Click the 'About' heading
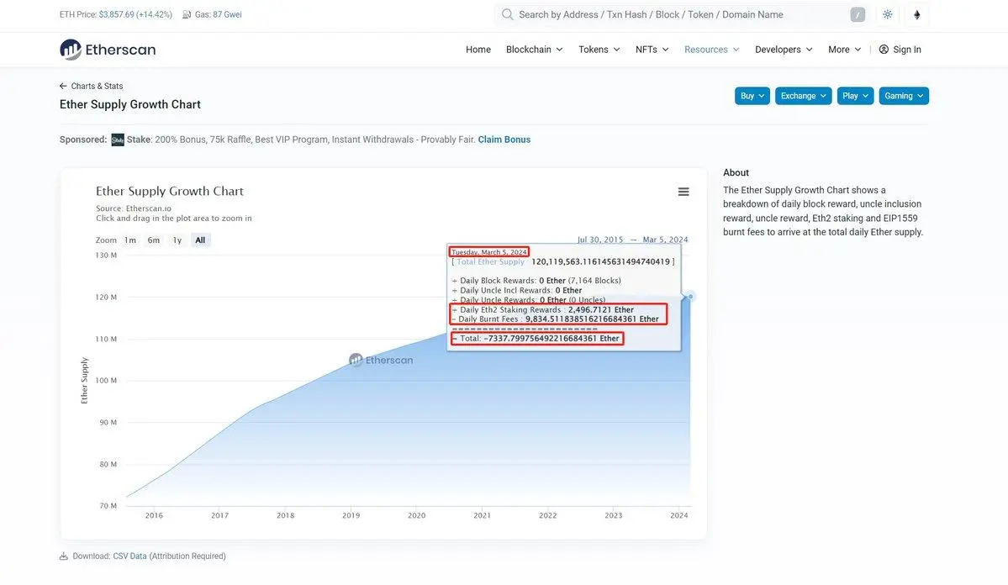 736,172
